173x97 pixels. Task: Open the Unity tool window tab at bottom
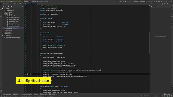[x=36, y=94]
